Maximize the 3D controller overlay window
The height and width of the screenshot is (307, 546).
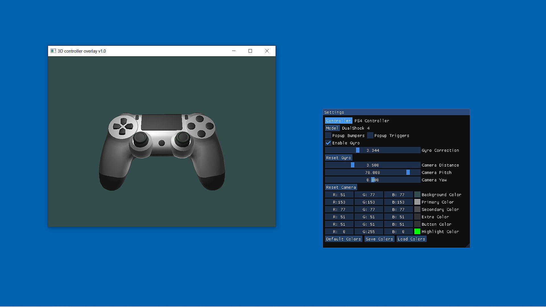(250, 51)
